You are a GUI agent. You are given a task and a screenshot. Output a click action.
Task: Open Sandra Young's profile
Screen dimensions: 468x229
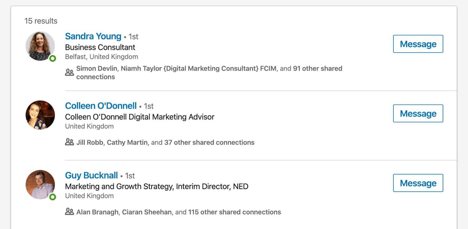pyautogui.click(x=93, y=36)
